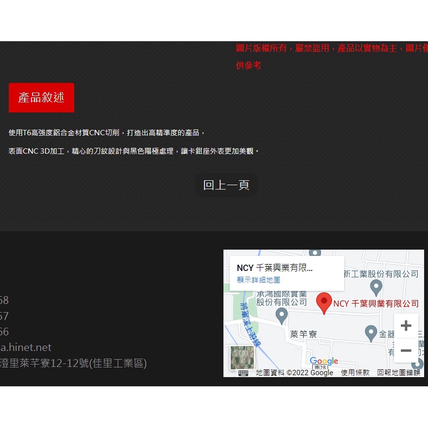This screenshot has width=428, height=428.
Task: Click the red 產品敘述 button
Action: pyautogui.click(x=41, y=97)
